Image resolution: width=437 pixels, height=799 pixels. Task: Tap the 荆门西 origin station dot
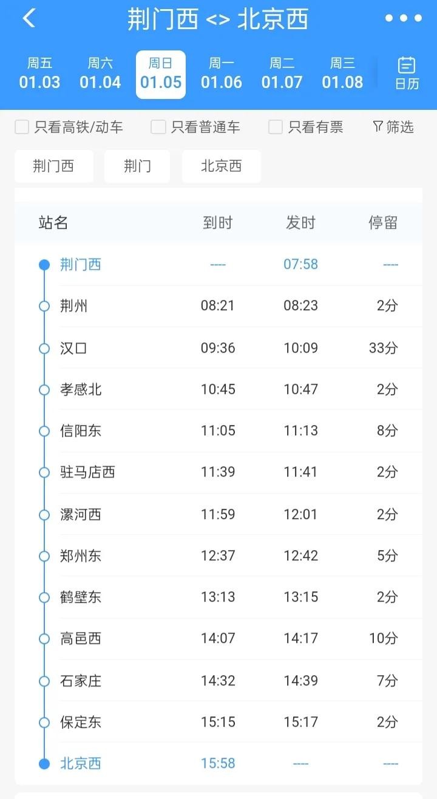[x=44, y=265]
